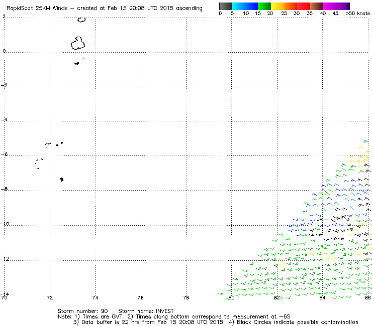The image size is (372, 326).
Task: Click the 'Storm number: 90' text
Action: click(x=83, y=311)
